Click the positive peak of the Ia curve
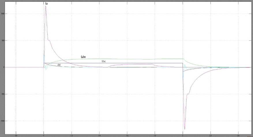 click(46, 6)
